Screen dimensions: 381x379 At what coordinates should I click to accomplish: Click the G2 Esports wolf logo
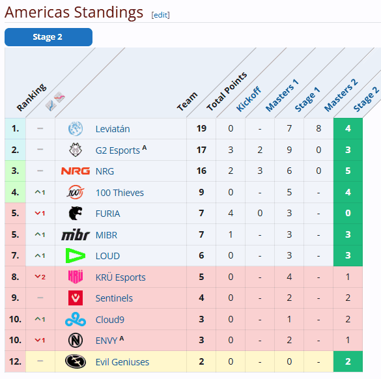pyautogui.click(x=76, y=150)
